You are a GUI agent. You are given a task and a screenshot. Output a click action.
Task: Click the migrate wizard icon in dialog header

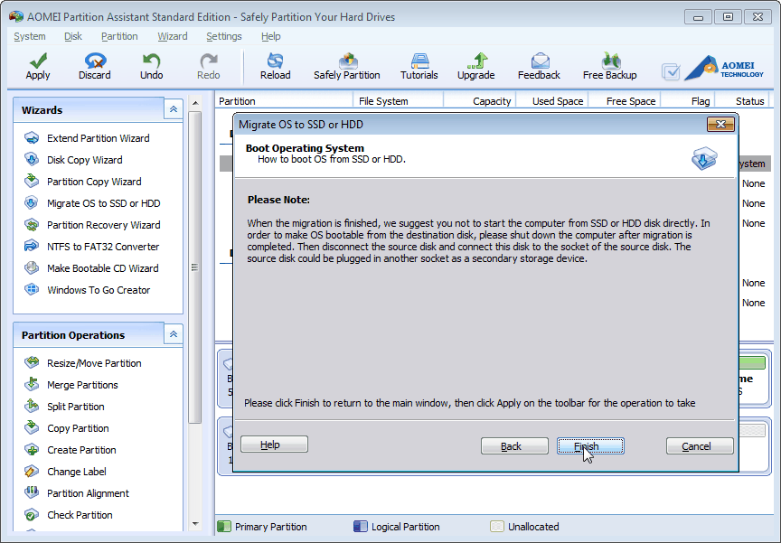(x=704, y=158)
